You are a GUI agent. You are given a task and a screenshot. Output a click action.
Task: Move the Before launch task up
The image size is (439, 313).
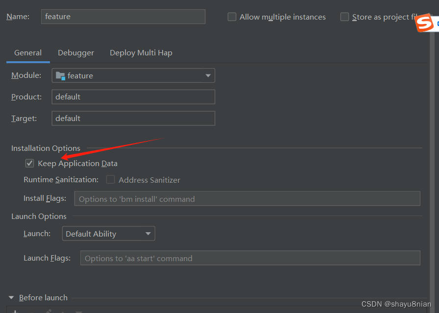click(x=63, y=312)
